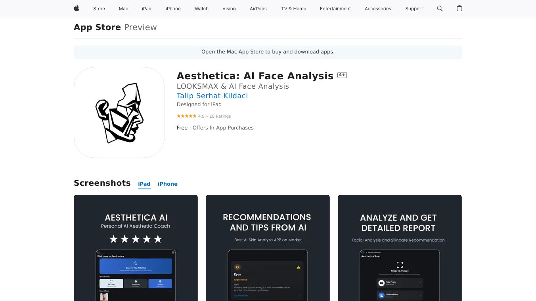Screen dimensions: 536x301
Task: Open the search magnifier icon
Action: [x=440, y=8]
